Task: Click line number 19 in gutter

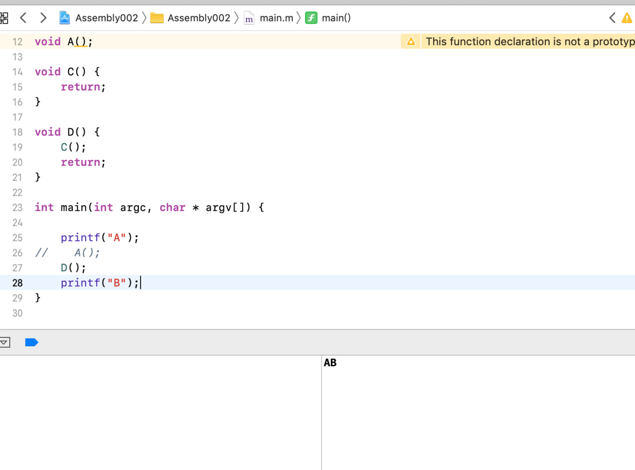Action: pyautogui.click(x=17, y=147)
